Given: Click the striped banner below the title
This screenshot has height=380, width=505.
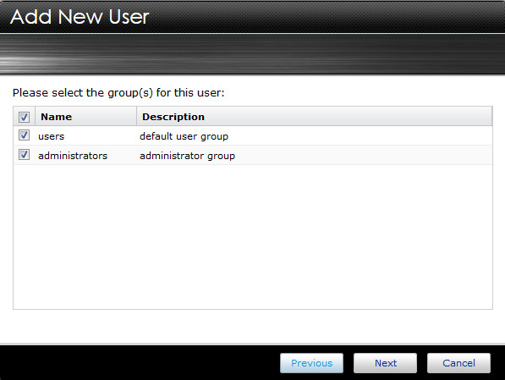Looking at the screenshot, I should (252, 54).
